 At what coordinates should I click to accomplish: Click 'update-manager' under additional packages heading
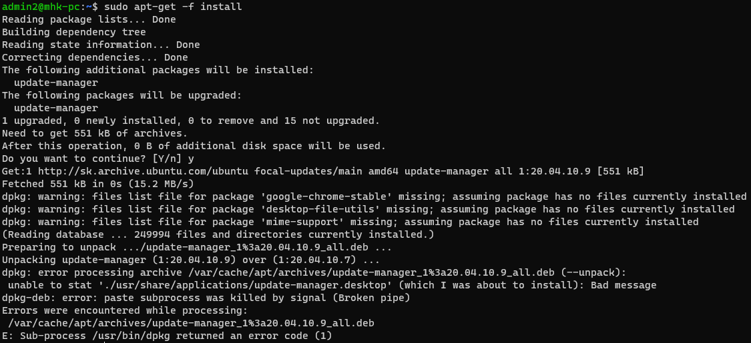56,83
